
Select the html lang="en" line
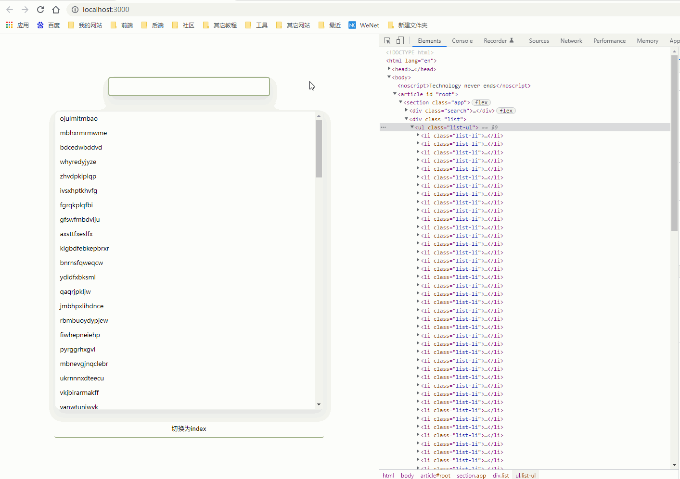tap(411, 61)
